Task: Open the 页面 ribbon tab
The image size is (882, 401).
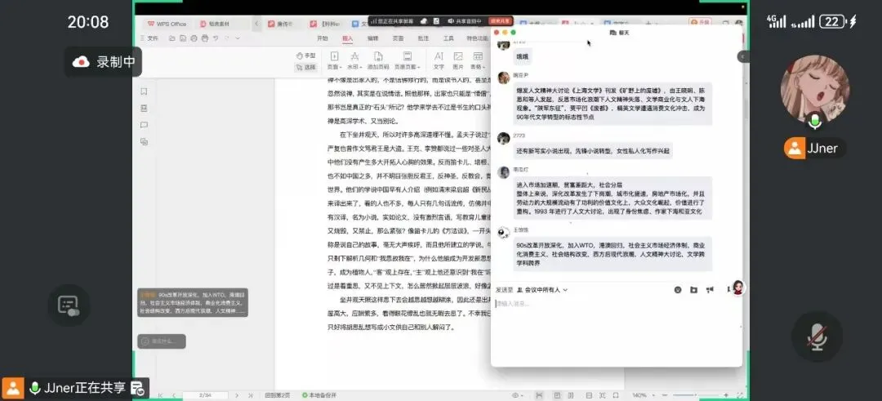Action: click(399, 38)
